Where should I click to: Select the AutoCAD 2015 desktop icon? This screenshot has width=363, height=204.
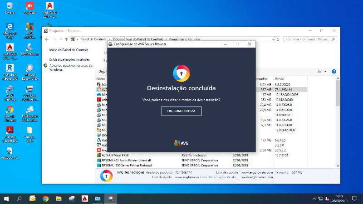tap(10, 51)
